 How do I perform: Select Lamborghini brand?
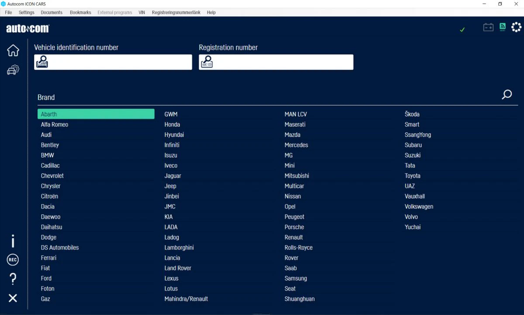(x=179, y=247)
